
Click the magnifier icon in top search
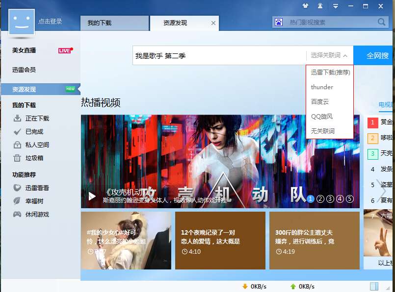coord(381,22)
